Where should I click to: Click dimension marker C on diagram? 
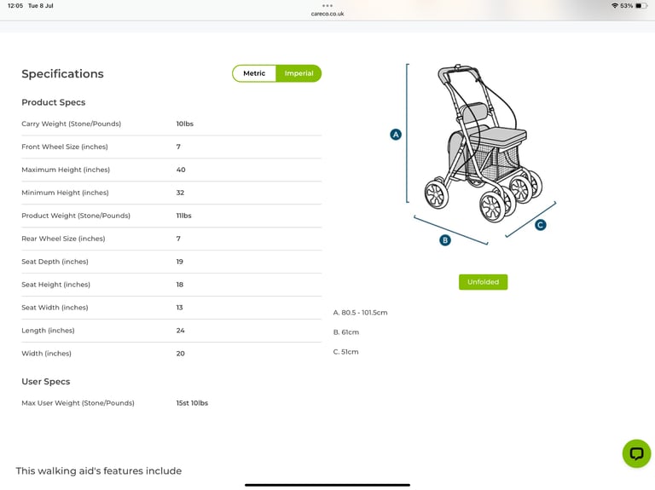pyautogui.click(x=540, y=225)
